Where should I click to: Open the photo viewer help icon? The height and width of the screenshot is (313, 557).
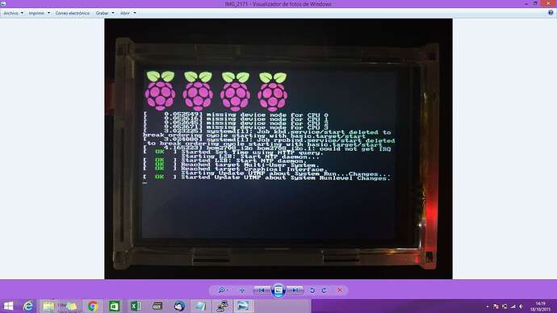click(551, 13)
